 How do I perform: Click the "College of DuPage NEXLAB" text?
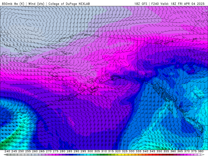click(69, 4)
